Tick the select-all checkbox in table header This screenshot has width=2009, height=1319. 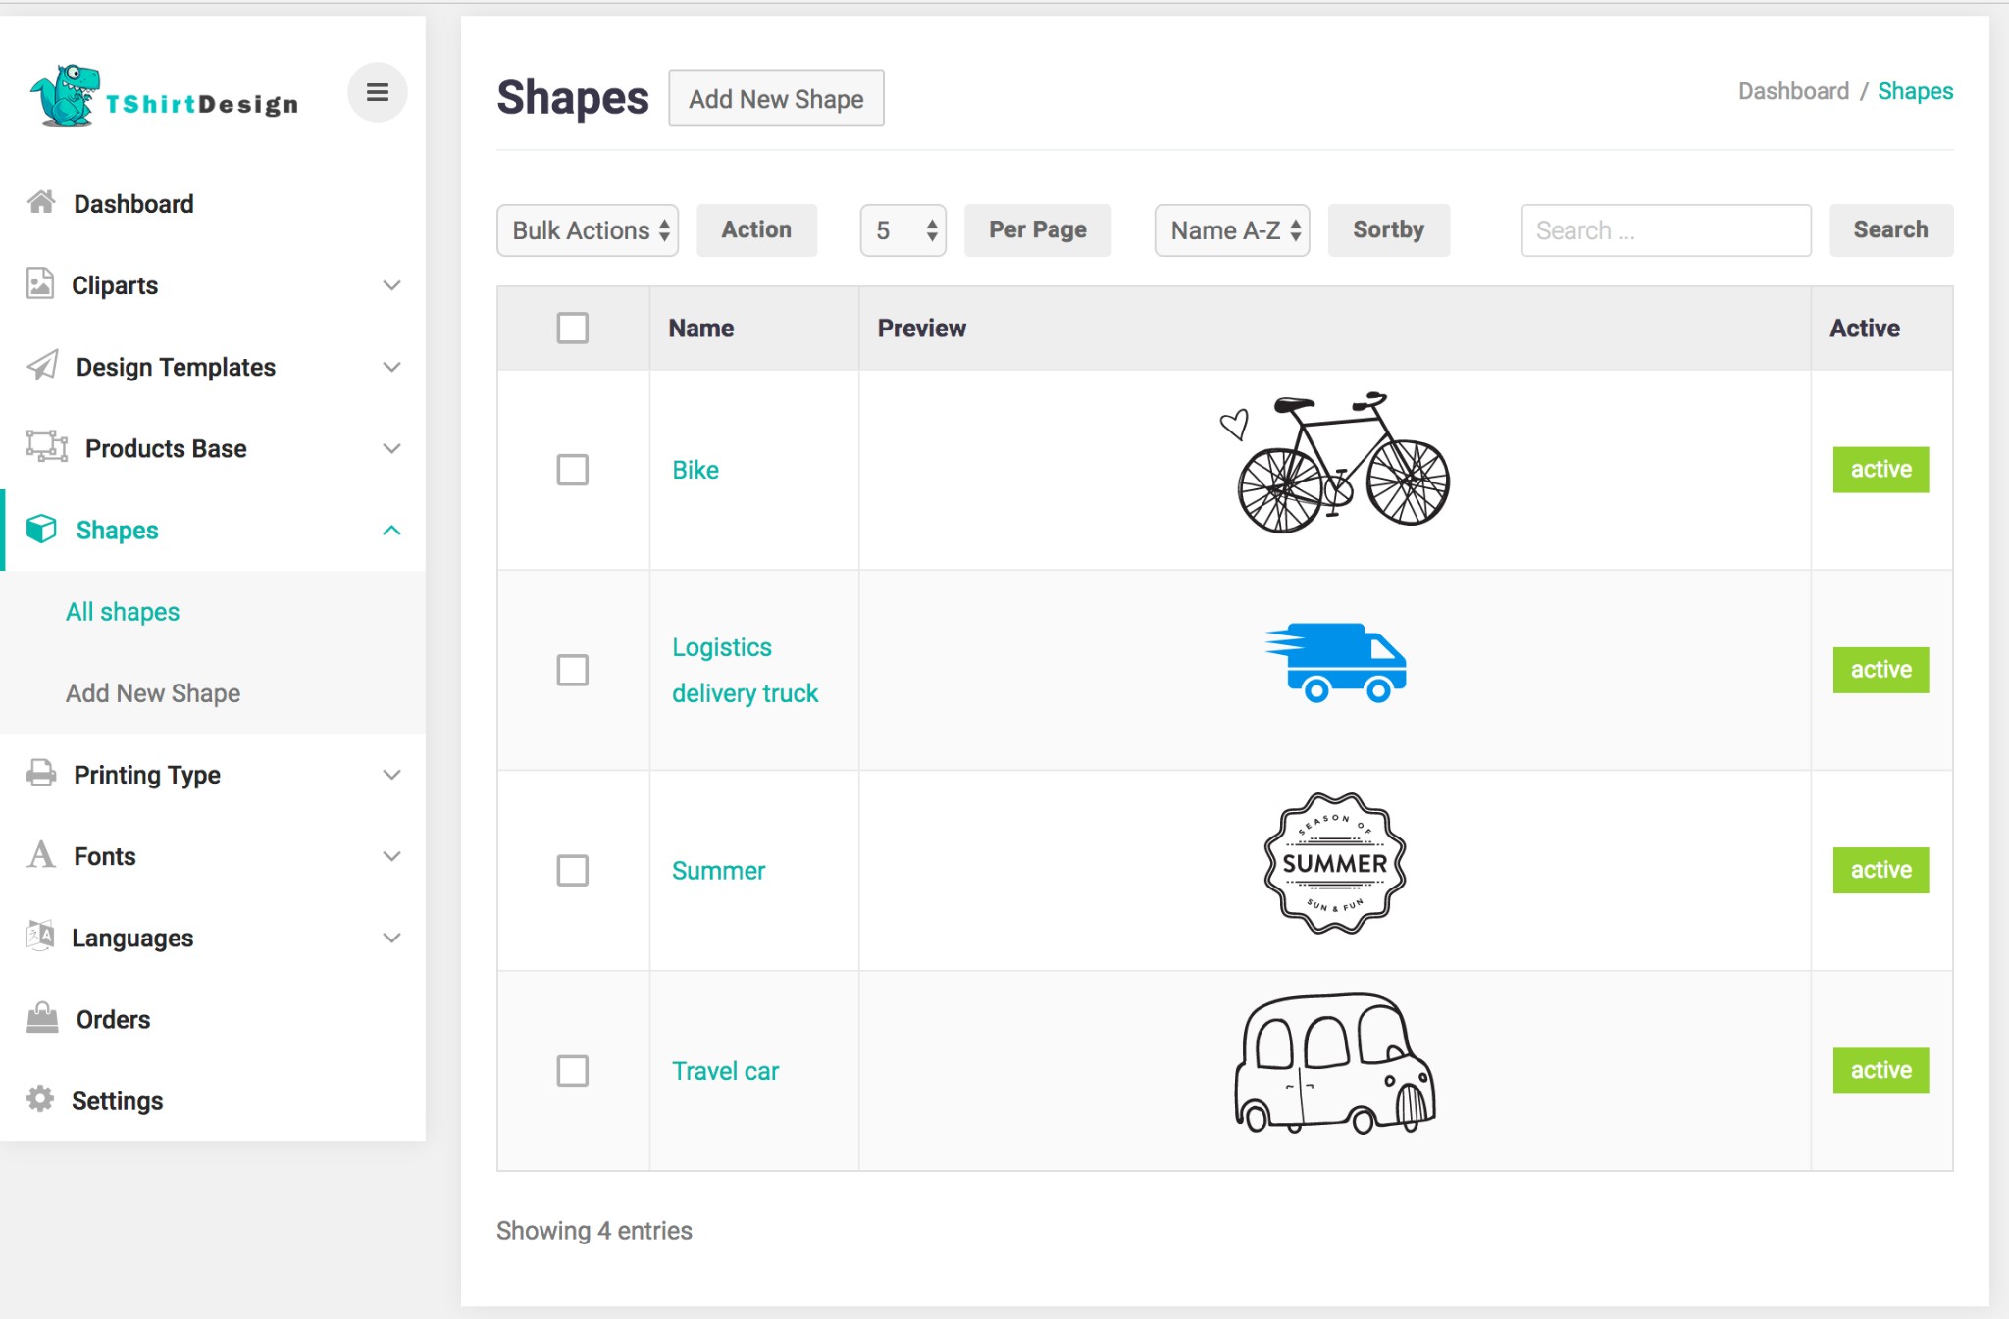pos(572,328)
